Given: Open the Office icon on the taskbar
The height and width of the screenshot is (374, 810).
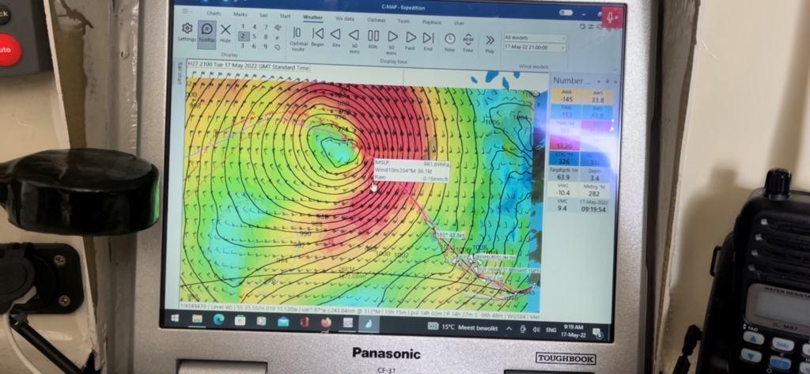Looking at the screenshot, I should pos(305,323).
